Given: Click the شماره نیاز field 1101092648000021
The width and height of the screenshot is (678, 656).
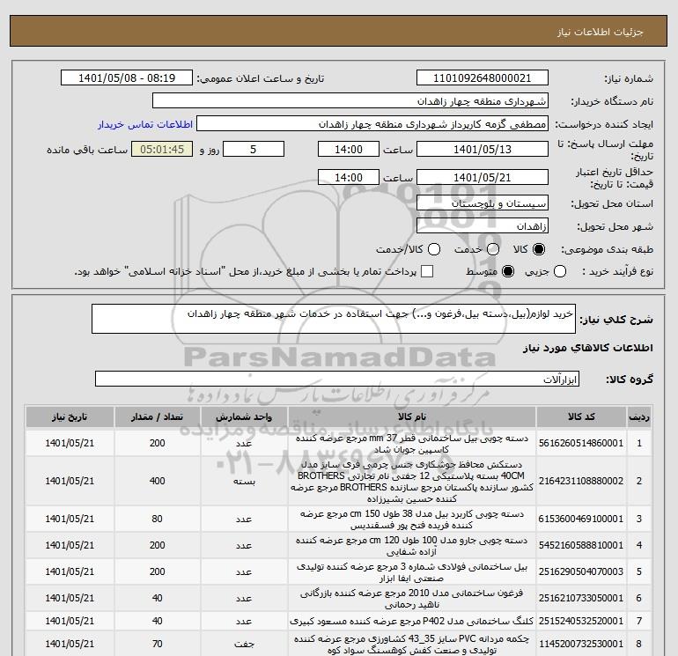Looking at the screenshot, I should [x=483, y=78].
